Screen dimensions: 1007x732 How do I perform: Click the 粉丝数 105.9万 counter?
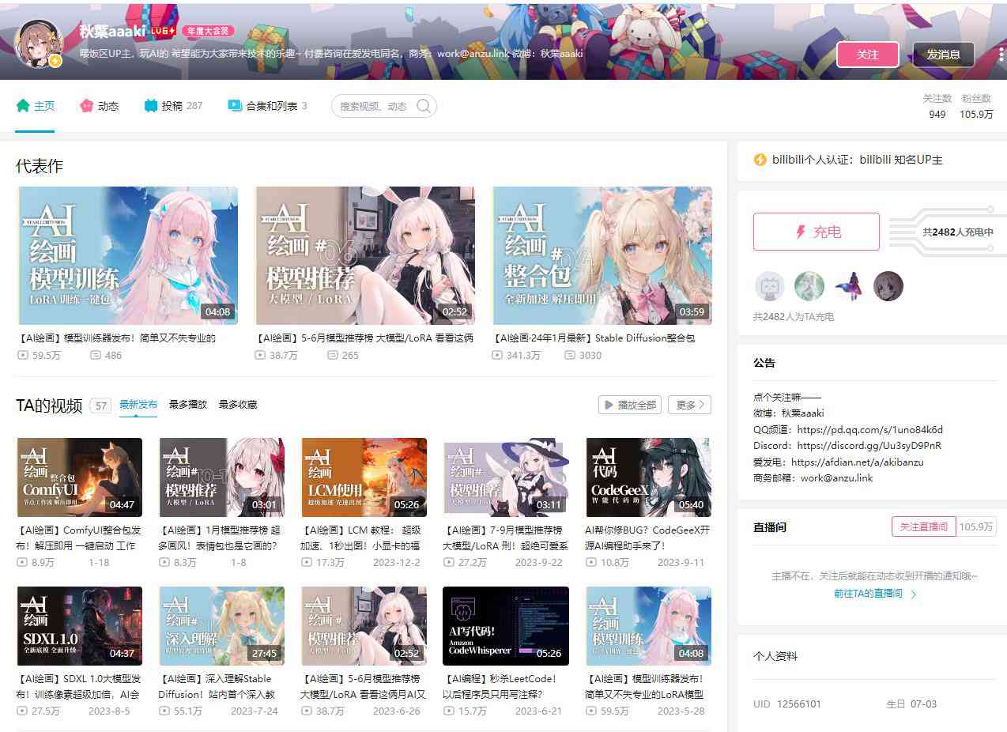coord(976,107)
